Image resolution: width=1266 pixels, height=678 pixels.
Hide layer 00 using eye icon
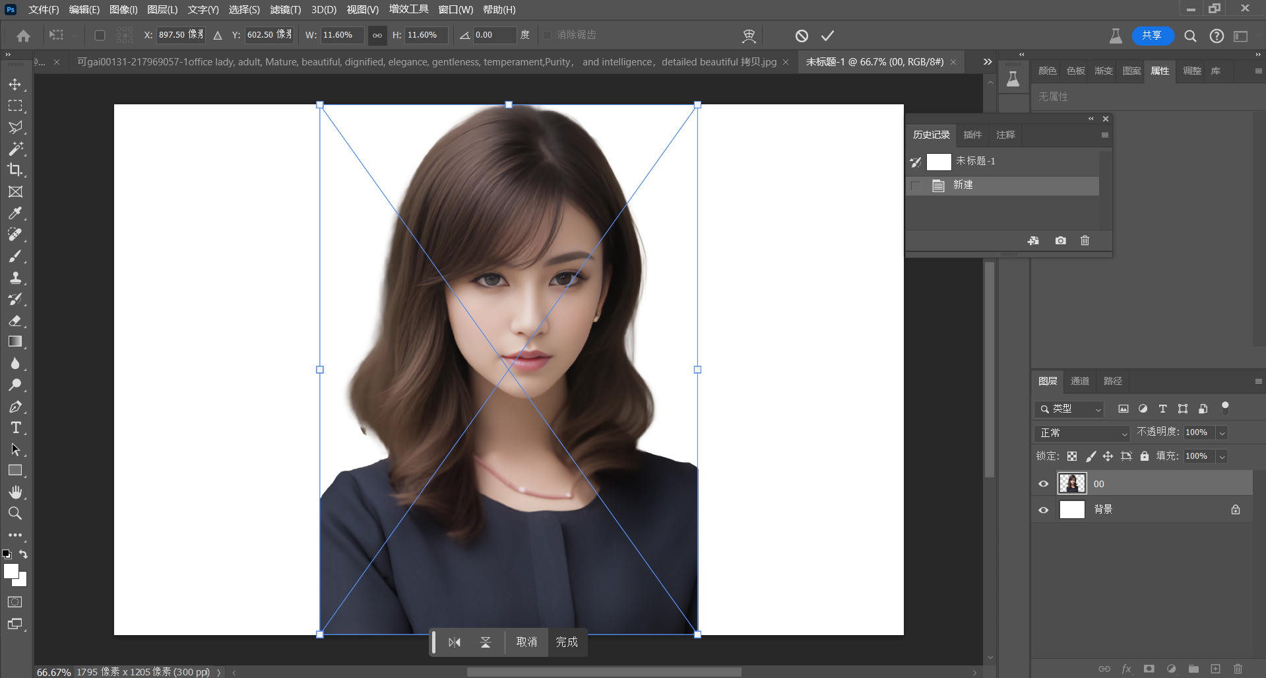click(x=1044, y=484)
